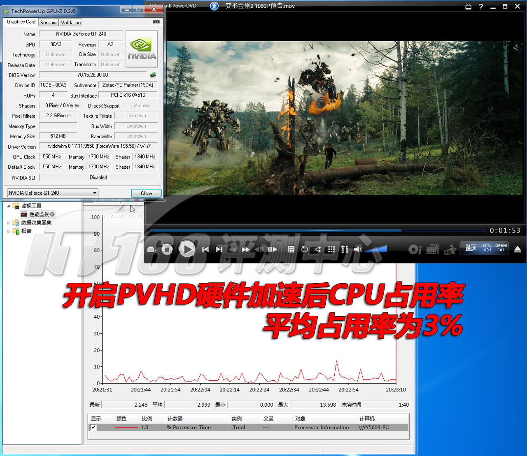Click the Subvendor Zotac/PC Partner value
The image size is (527, 456).
[128, 85]
